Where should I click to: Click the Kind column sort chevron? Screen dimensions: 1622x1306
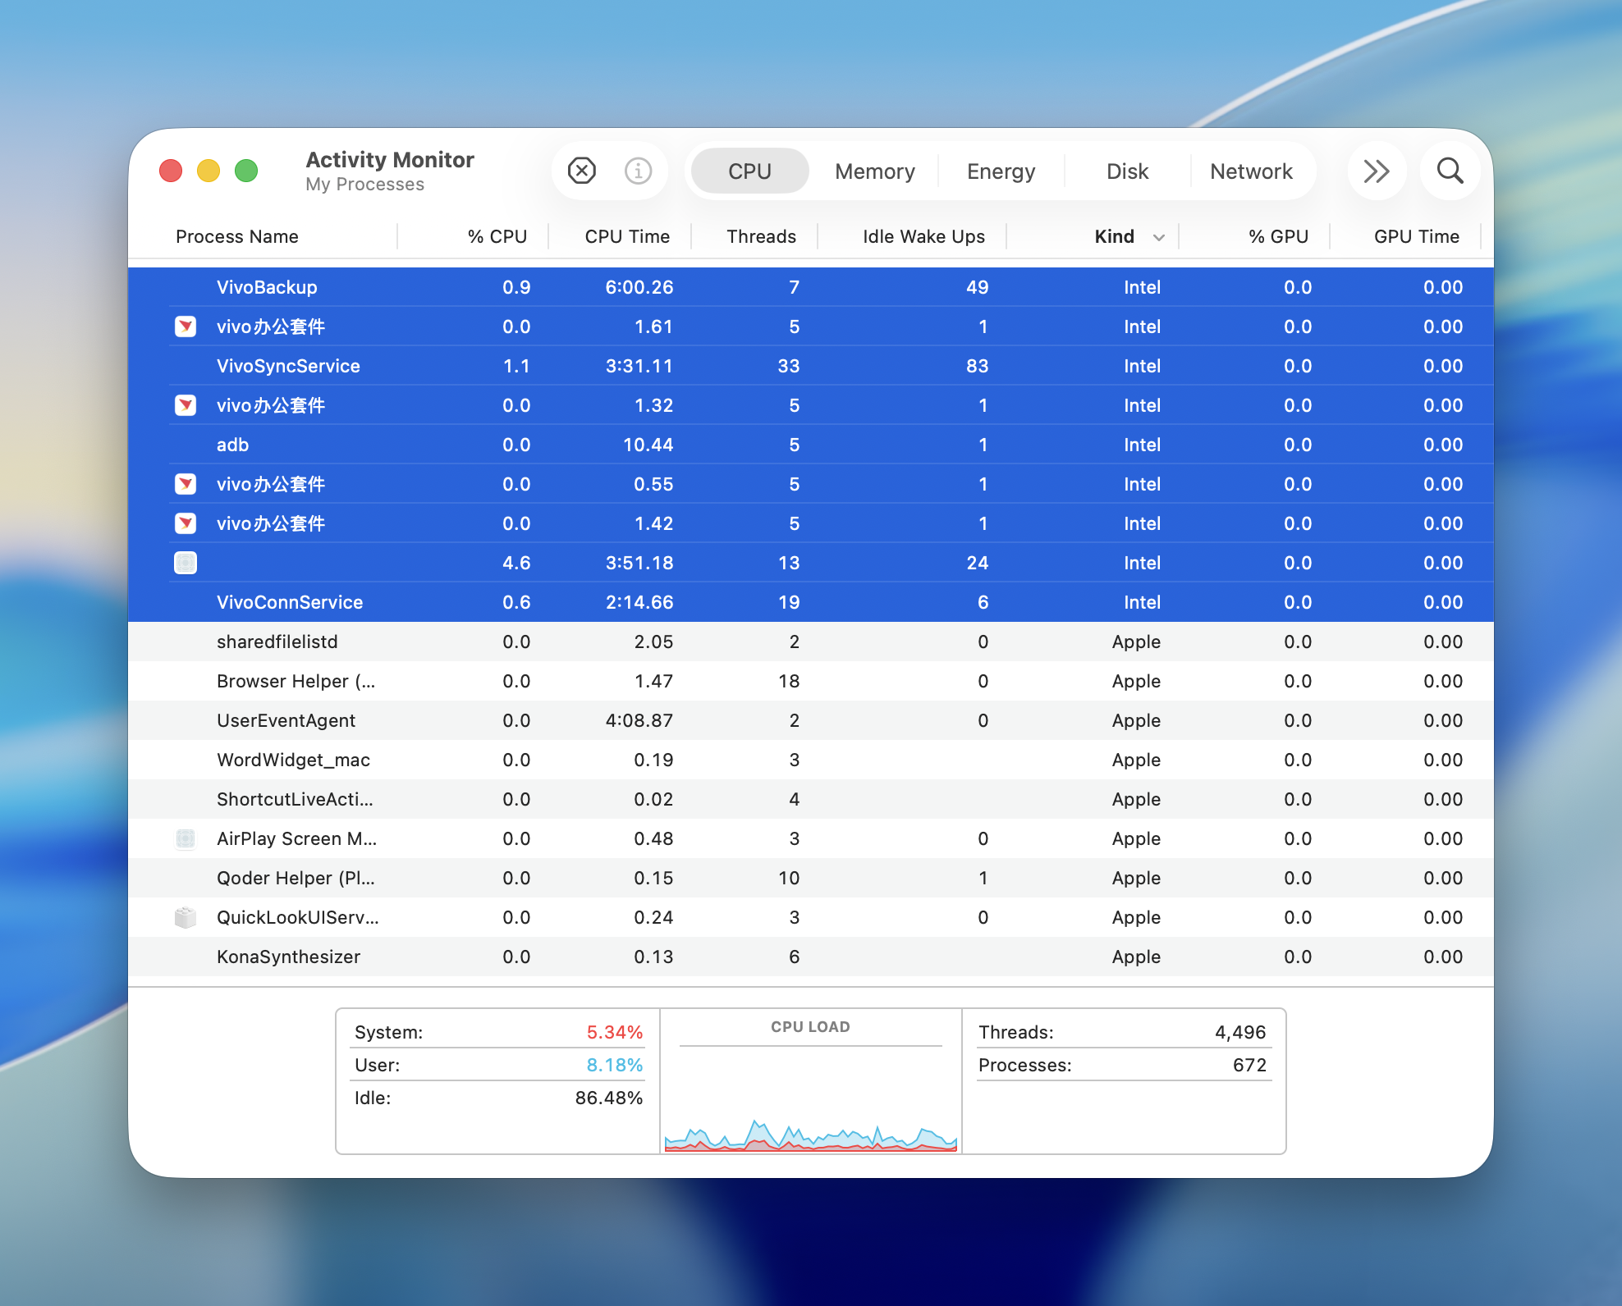coord(1159,237)
